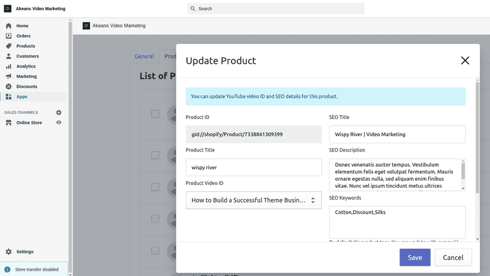Open the Product Video ID dropdown
This screenshot has height=276, width=490.
tap(253, 200)
